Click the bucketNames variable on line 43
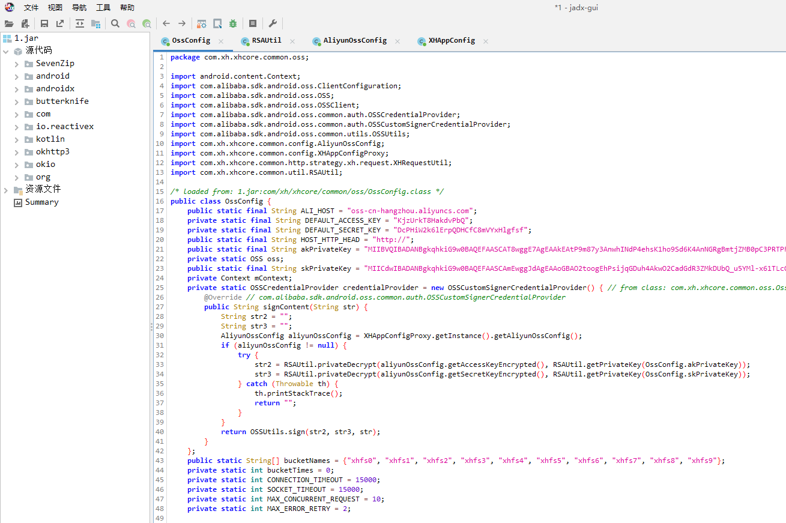Screen dimensions: 786x523 click(x=307, y=461)
